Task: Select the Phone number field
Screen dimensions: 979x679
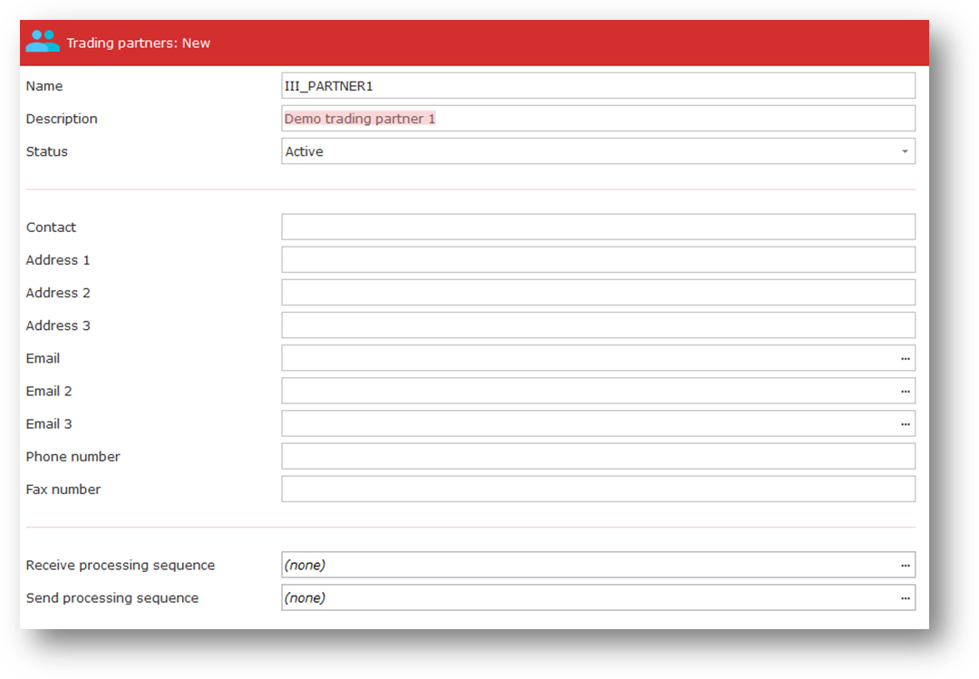Action: tap(598, 457)
